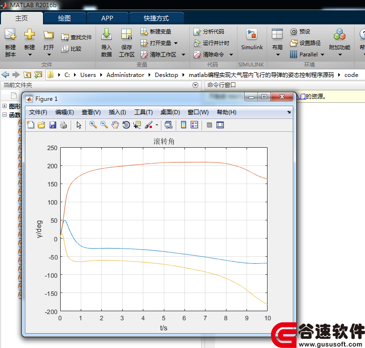The width and height of the screenshot is (365, 348).
Task: Click the Forward navigation arrow
Action: pyautogui.click(x=16, y=75)
